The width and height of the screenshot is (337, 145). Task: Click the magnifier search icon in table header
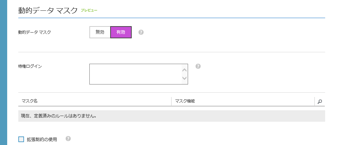coord(320,101)
